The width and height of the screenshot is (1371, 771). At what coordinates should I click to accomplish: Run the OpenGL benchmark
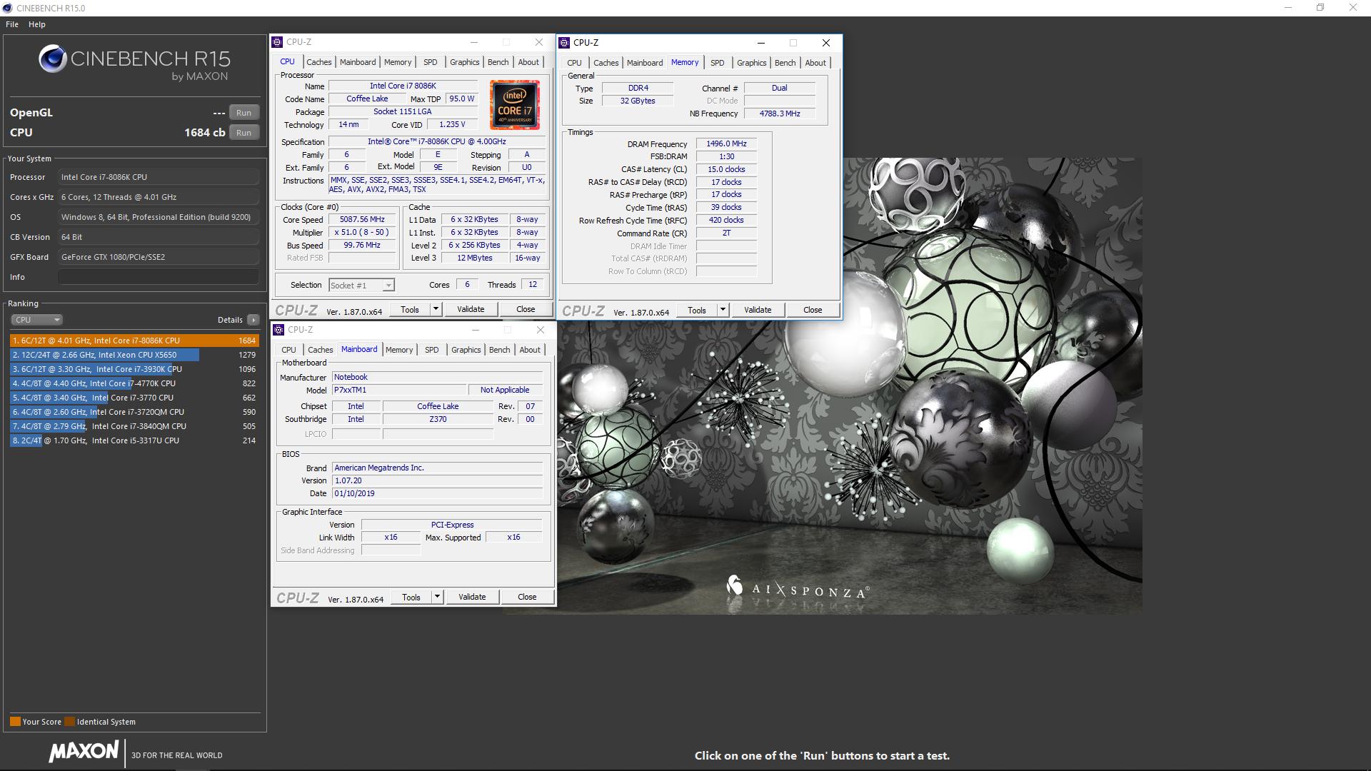click(x=243, y=113)
